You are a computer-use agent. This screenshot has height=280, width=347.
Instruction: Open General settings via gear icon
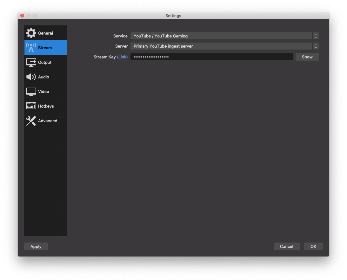pyautogui.click(x=31, y=33)
